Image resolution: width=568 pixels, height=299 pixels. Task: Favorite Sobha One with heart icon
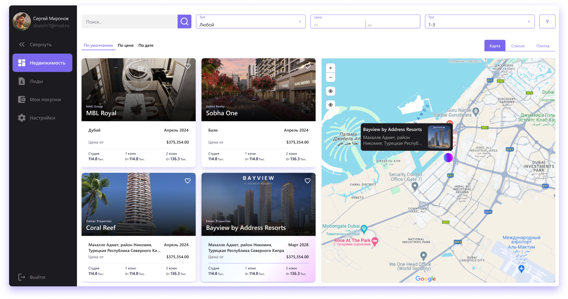308,66
